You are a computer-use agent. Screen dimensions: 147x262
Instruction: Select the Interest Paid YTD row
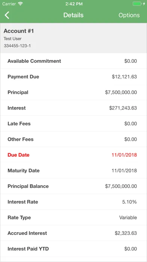pos(73,249)
